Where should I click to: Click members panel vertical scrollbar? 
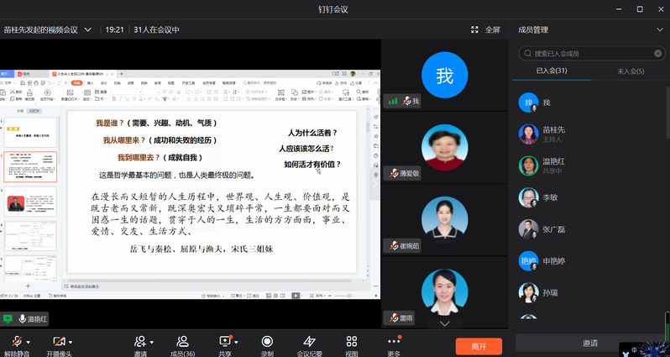[667, 111]
